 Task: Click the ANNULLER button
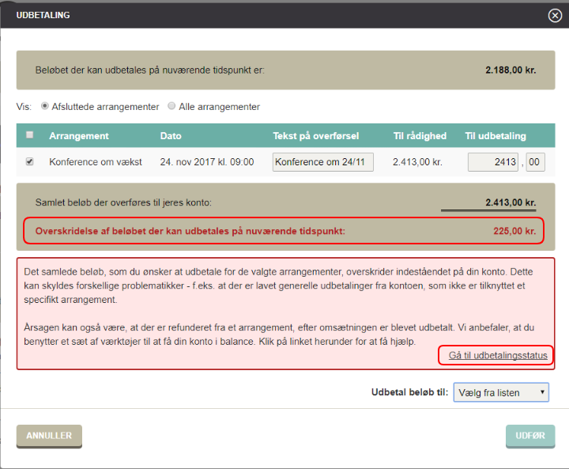pos(49,436)
